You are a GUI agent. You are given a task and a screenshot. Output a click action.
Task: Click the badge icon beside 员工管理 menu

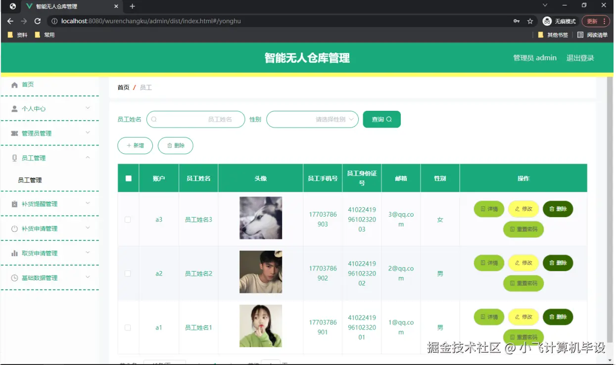click(14, 158)
